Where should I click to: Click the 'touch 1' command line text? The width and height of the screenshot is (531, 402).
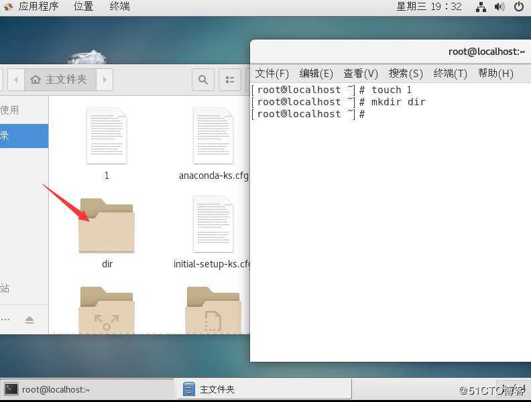391,90
